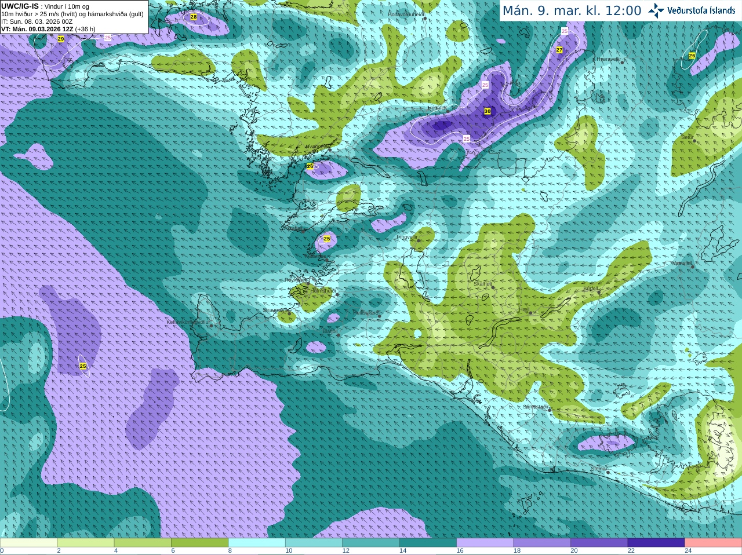Click the gust marker 26 near Hvanneyri

pos(310,166)
